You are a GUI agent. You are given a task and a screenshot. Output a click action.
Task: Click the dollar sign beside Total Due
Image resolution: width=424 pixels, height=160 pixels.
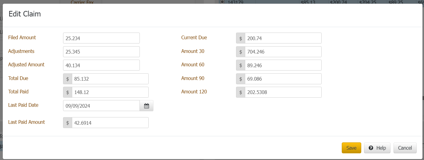point(68,79)
